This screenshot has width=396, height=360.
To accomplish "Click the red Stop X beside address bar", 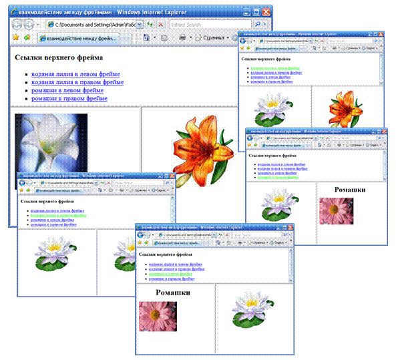I will point(161,25).
